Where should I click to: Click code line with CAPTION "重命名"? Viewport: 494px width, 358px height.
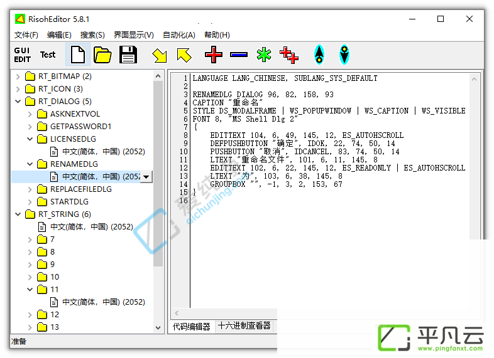[x=228, y=103]
